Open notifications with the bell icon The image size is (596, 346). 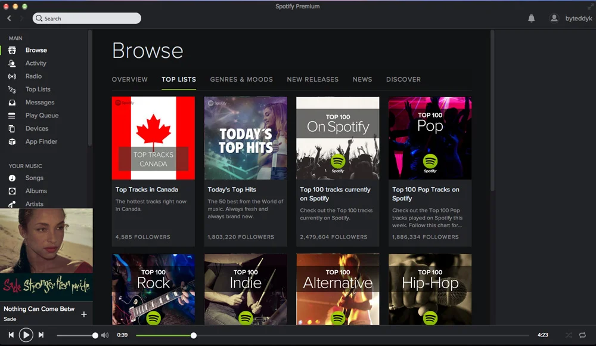coord(532,18)
